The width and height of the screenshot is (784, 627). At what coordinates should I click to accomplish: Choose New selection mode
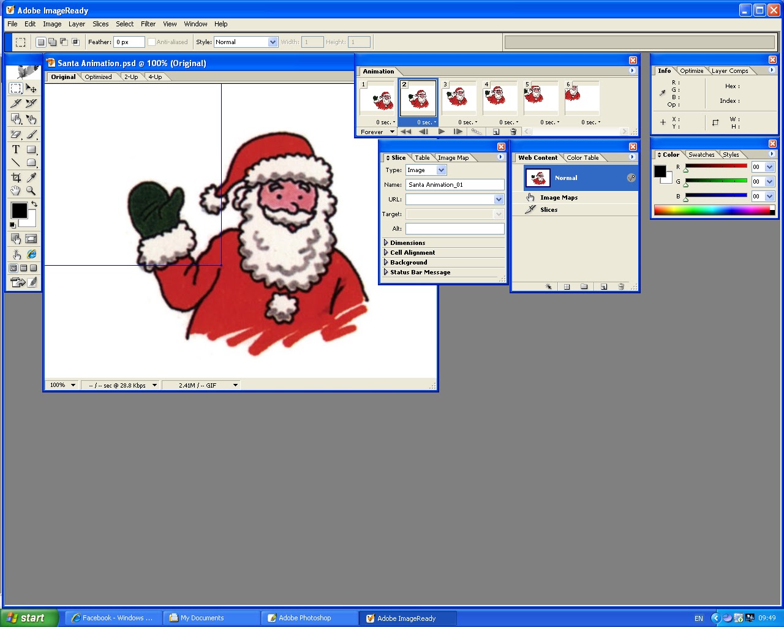(x=41, y=42)
